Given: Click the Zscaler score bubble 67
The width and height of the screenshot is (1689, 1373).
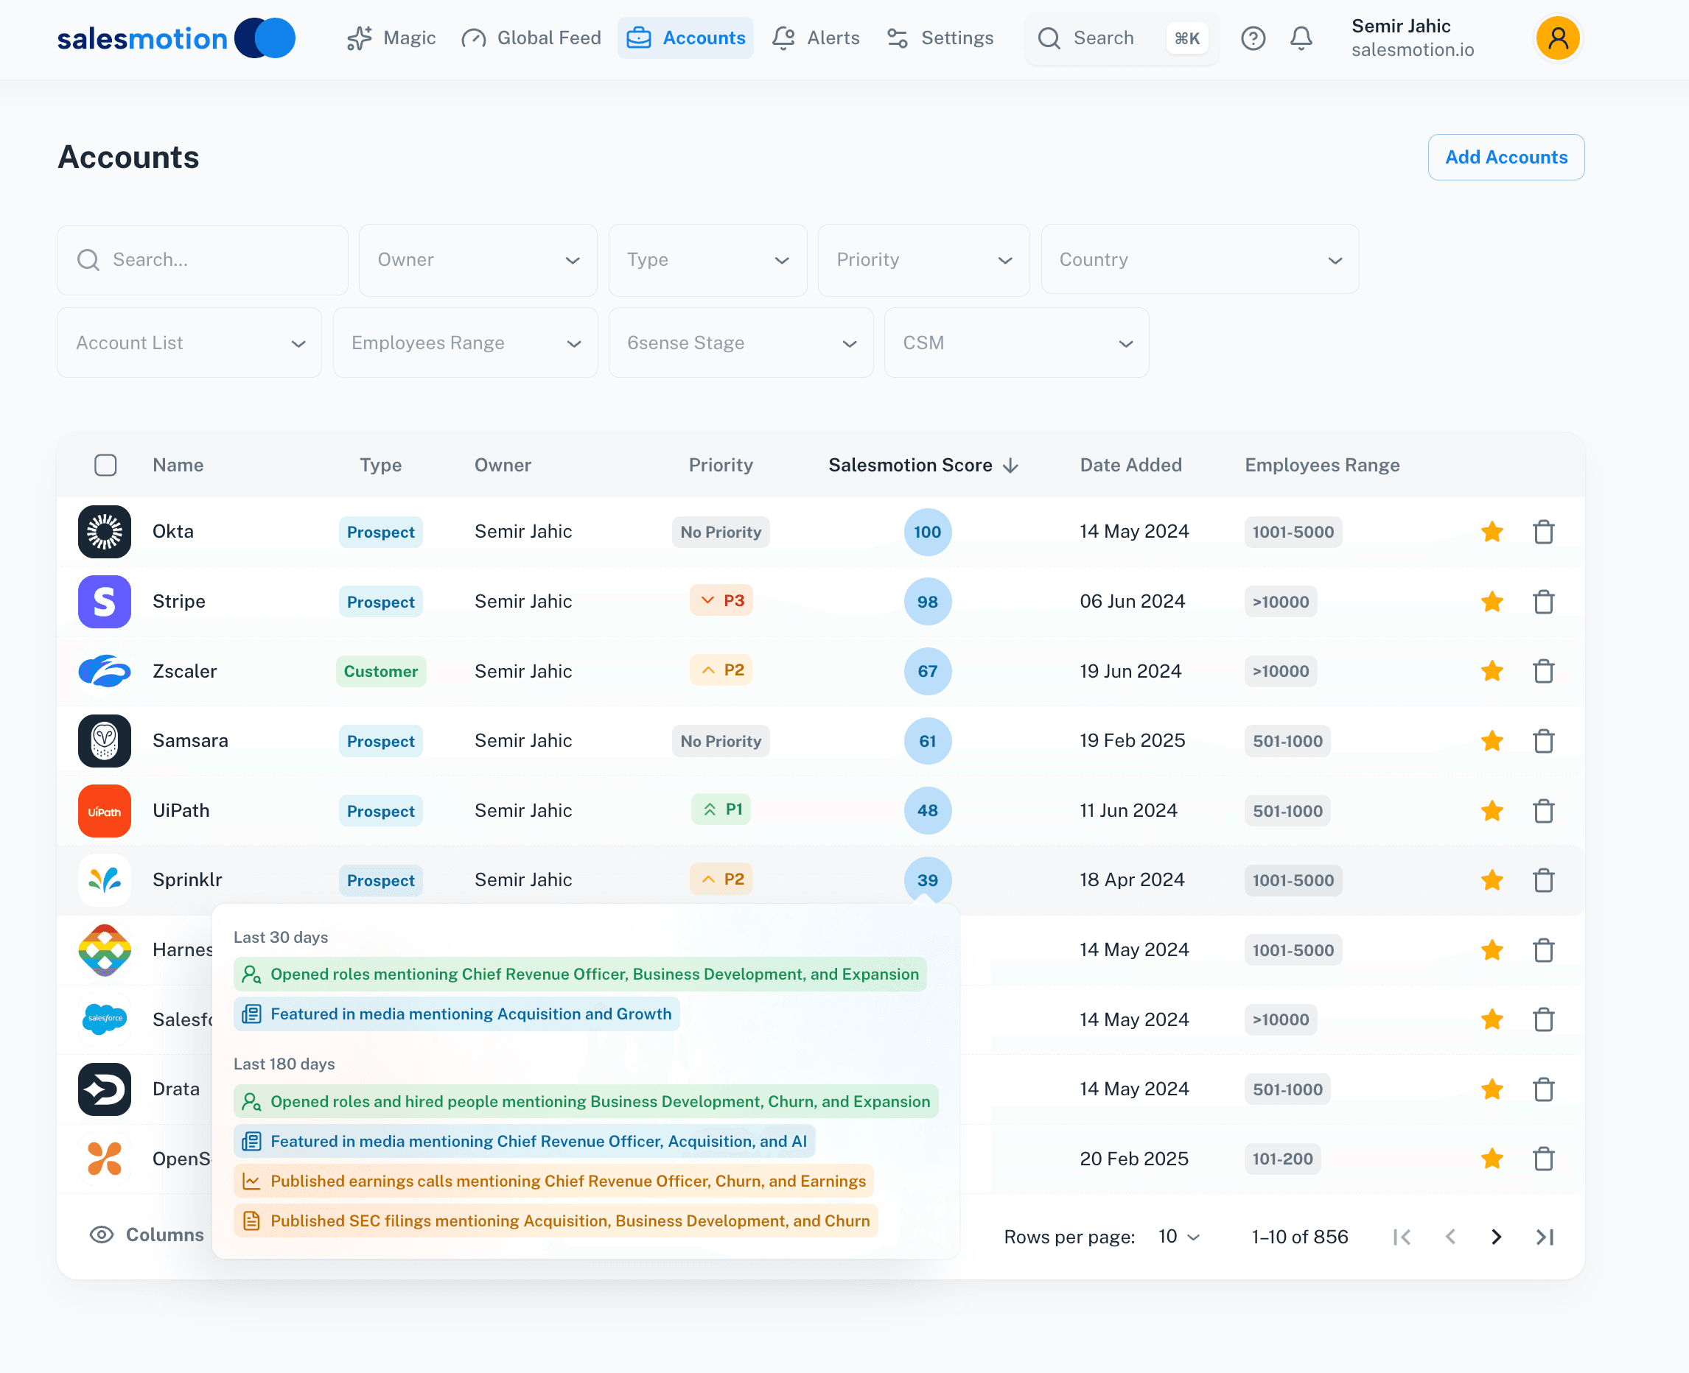Looking at the screenshot, I should point(927,671).
